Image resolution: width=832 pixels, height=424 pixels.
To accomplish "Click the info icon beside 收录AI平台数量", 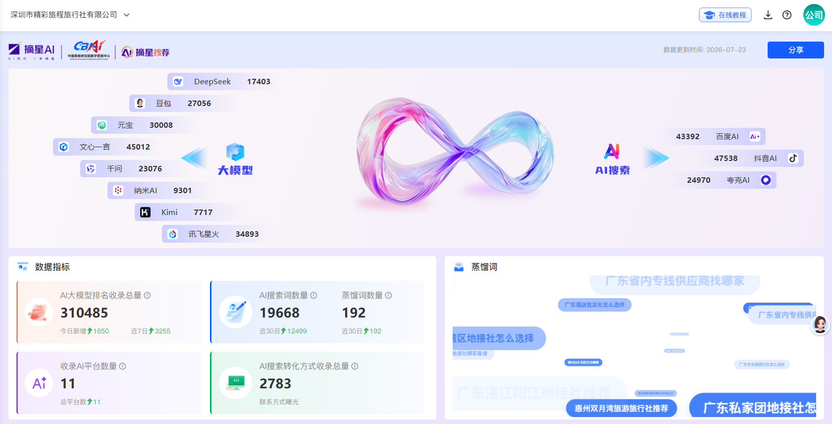I will click(122, 366).
